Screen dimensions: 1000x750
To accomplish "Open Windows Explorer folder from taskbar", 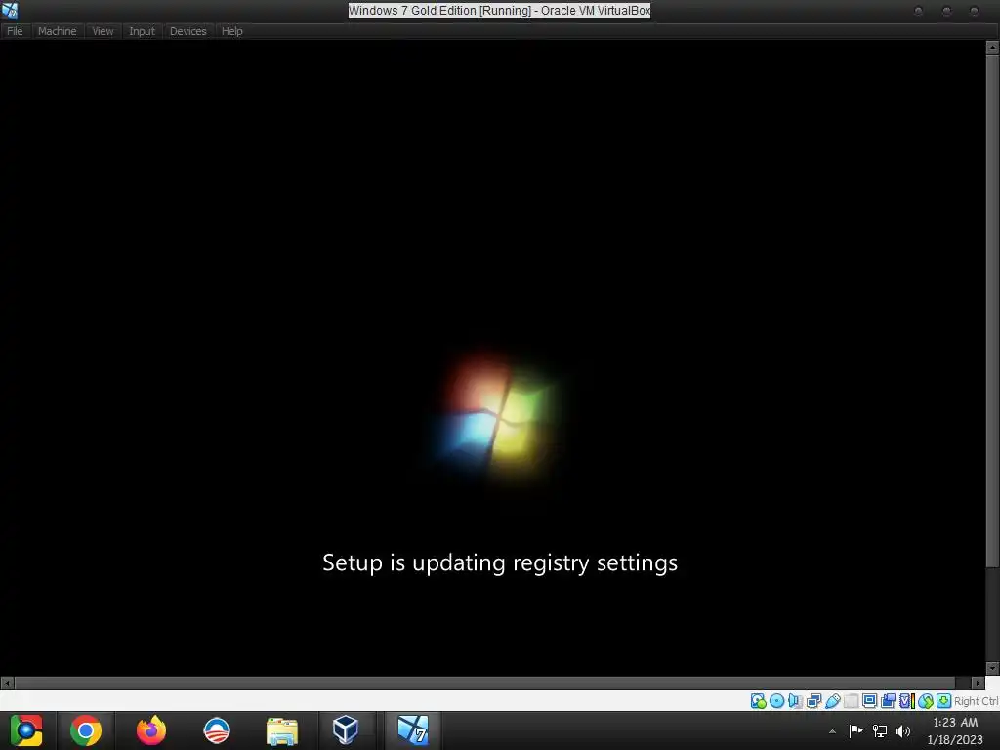I will (282, 730).
